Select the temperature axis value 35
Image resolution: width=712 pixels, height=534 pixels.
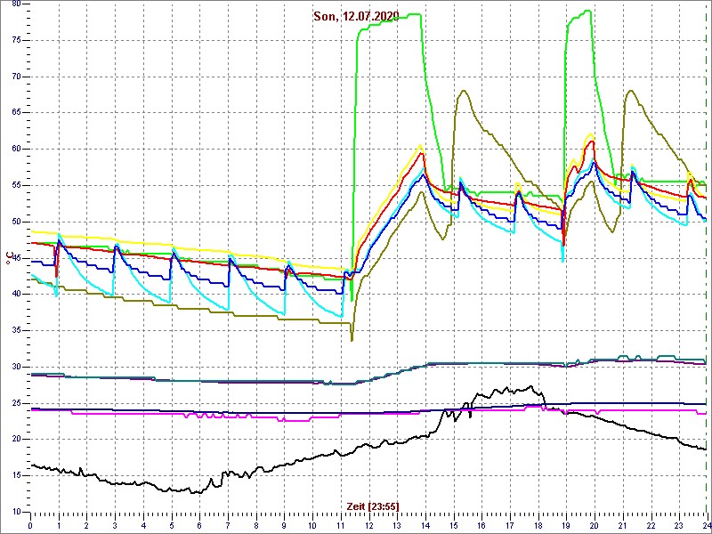pyautogui.click(x=16, y=330)
